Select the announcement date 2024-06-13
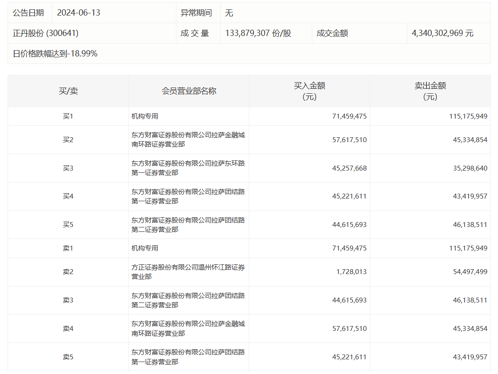 pos(79,13)
